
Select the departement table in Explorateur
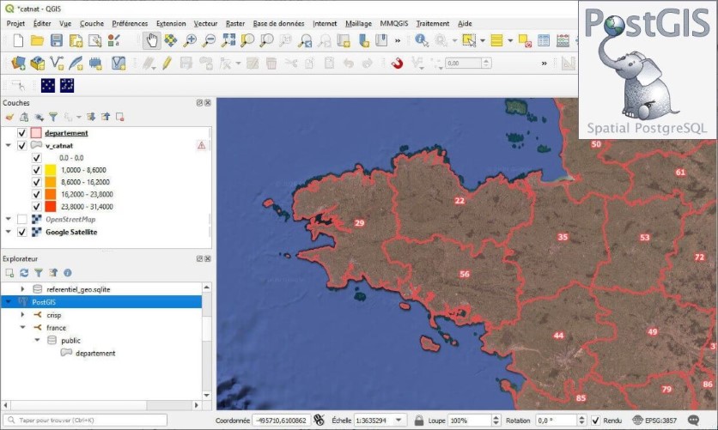(x=94, y=353)
